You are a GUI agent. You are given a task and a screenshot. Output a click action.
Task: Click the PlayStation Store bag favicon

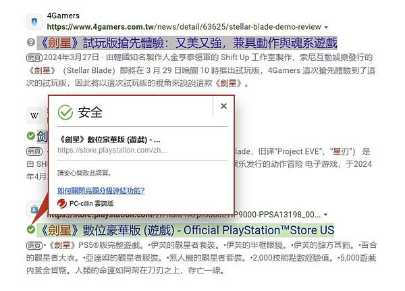point(34,209)
